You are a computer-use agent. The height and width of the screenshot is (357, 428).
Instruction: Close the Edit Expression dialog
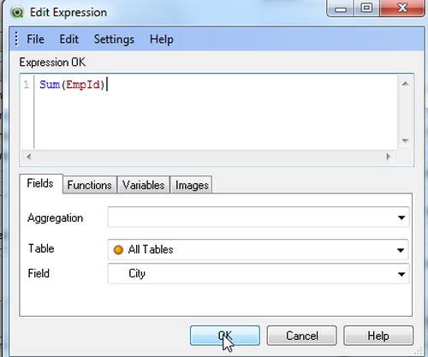click(402, 8)
